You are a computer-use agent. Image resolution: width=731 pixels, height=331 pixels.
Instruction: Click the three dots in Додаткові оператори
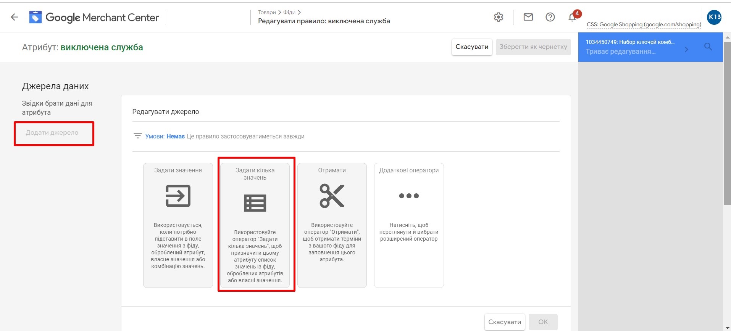(x=409, y=196)
